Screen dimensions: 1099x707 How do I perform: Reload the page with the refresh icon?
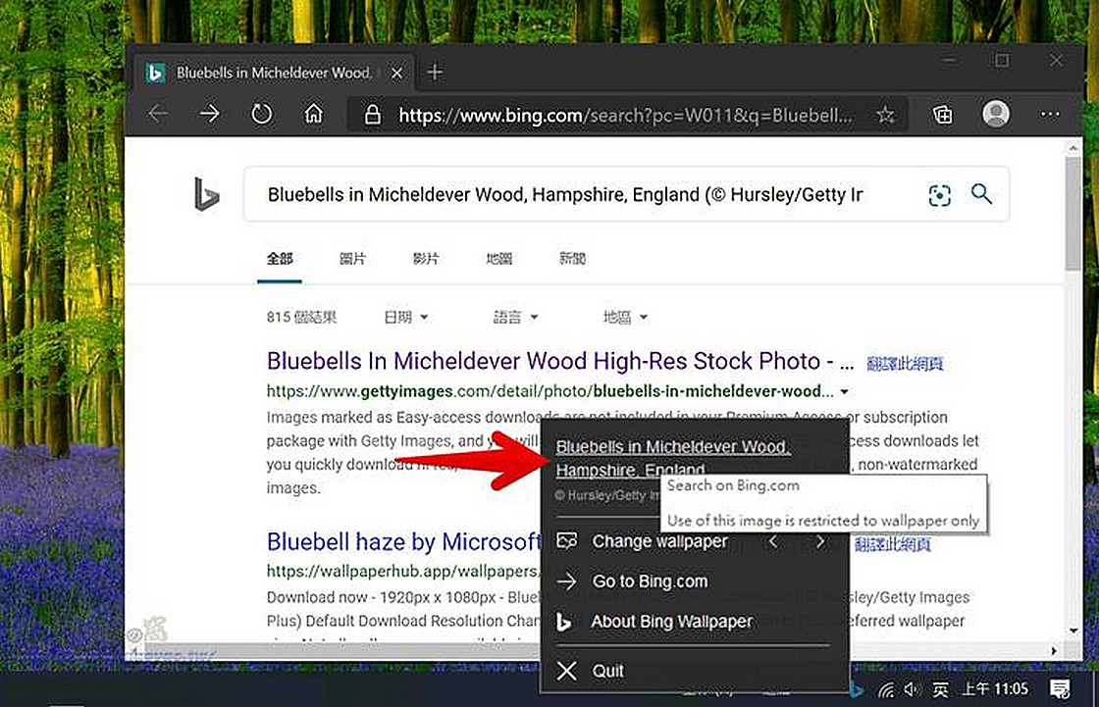(261, 114)
